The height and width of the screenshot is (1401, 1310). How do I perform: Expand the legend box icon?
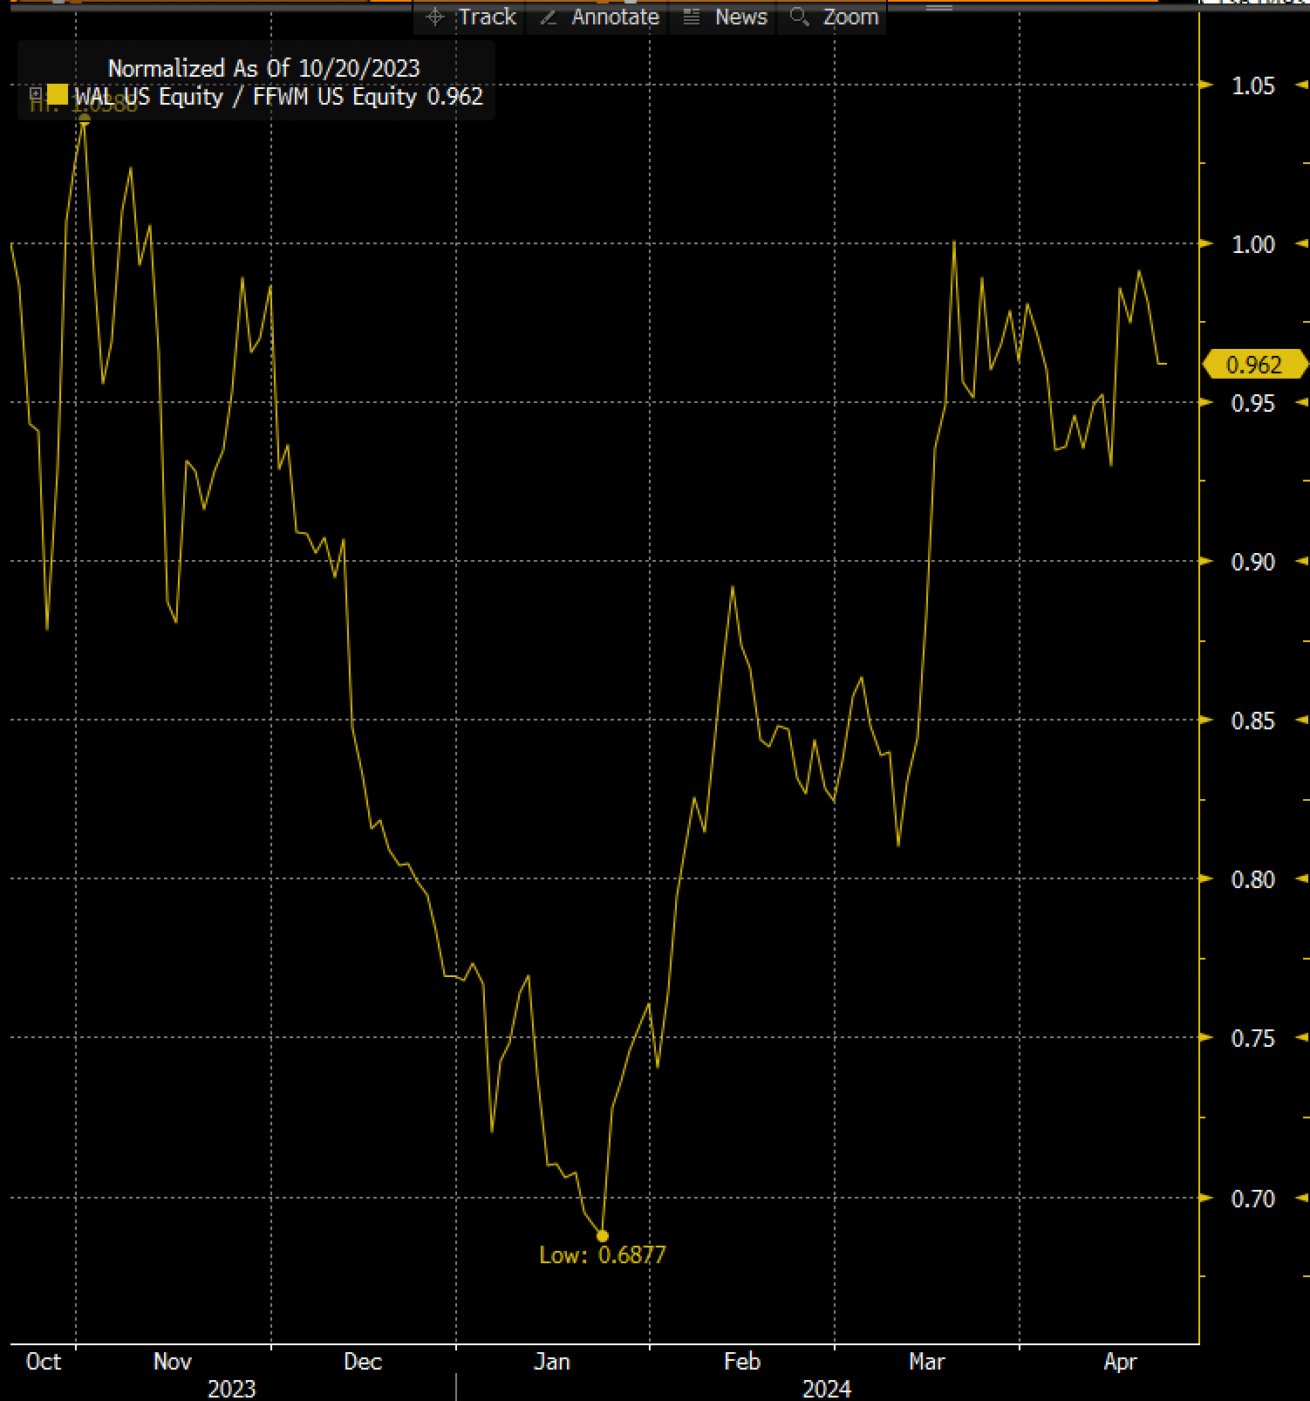pos(36,94)
